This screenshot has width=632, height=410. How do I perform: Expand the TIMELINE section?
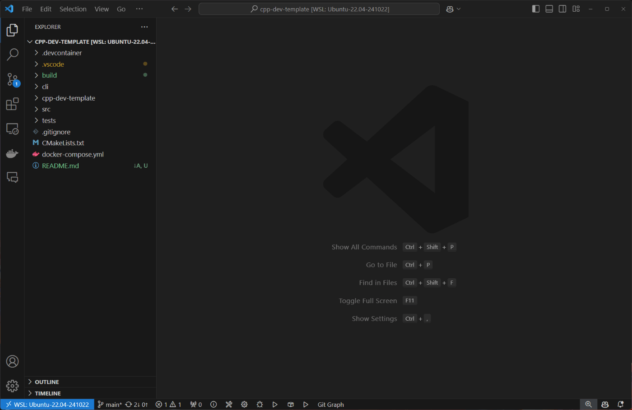click(x=90, y=393)
